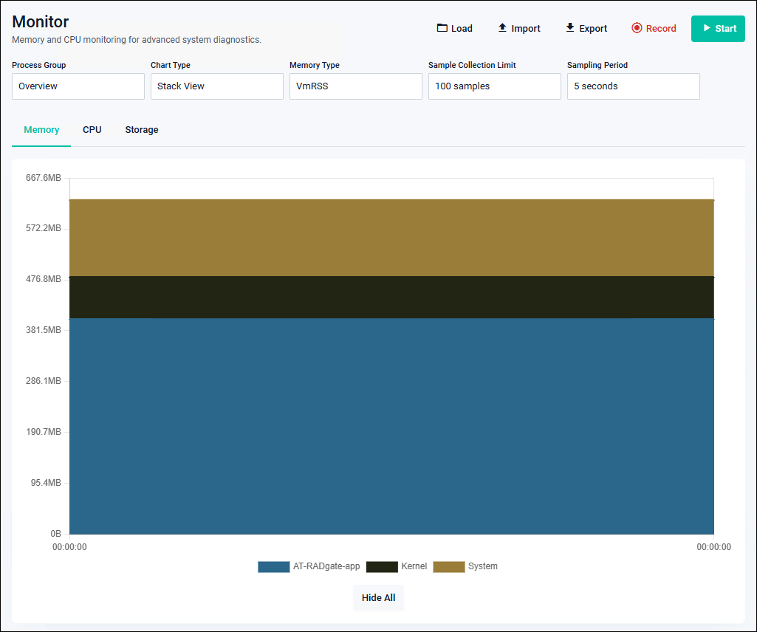Click the download arrow icon for Export

[x=570, y=28]
